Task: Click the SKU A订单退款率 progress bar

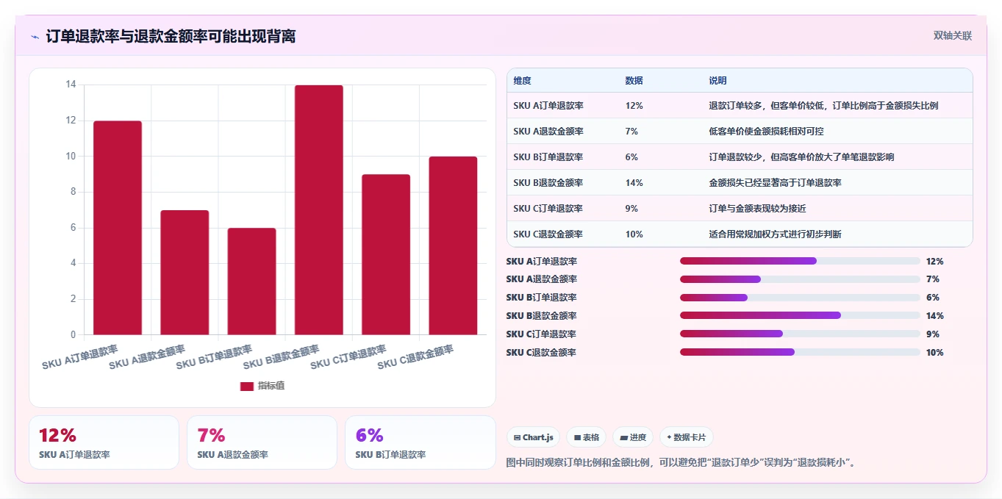Action: (800, 261)
